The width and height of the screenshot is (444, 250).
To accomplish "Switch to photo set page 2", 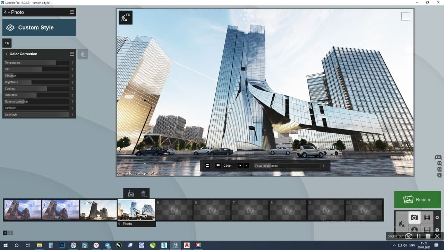I will click(10, 233).
